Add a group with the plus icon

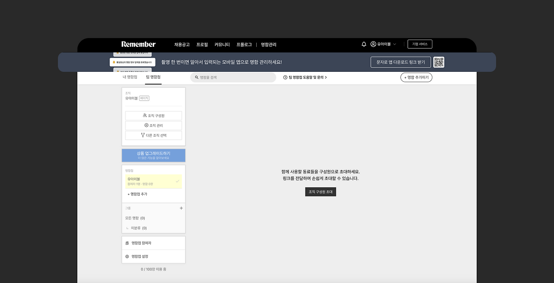pos(181,208)
